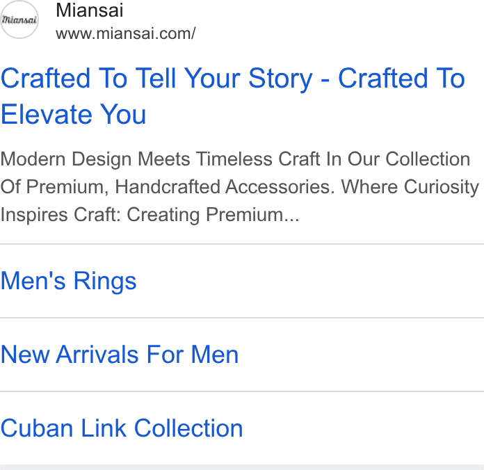Visit Miansai via the 'Crafted To' headline end

(401, 79)
